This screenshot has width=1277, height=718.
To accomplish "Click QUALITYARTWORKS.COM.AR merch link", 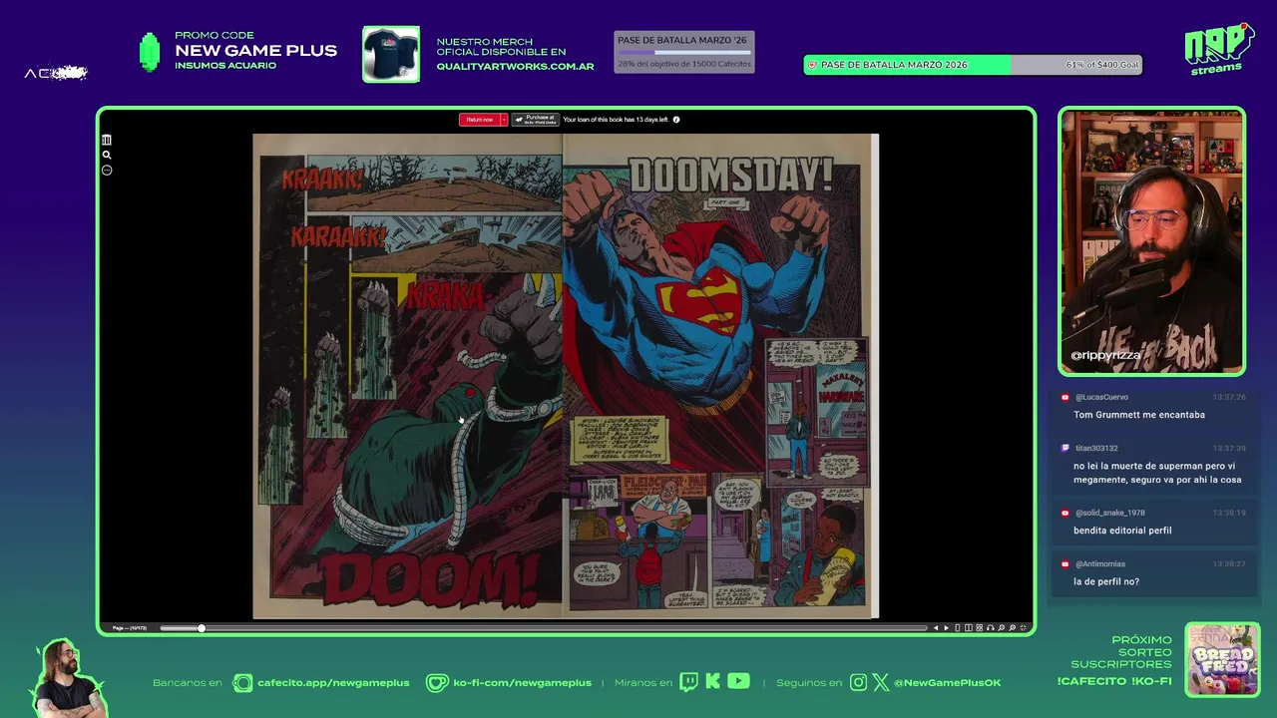I will click(x=515, y=67).
